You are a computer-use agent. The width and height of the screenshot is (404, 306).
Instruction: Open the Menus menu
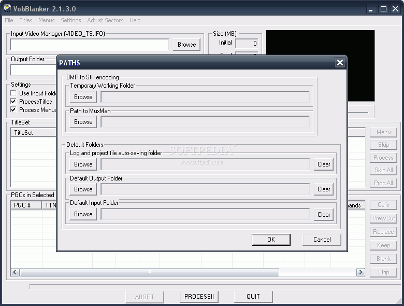click(x=47, y=20)
